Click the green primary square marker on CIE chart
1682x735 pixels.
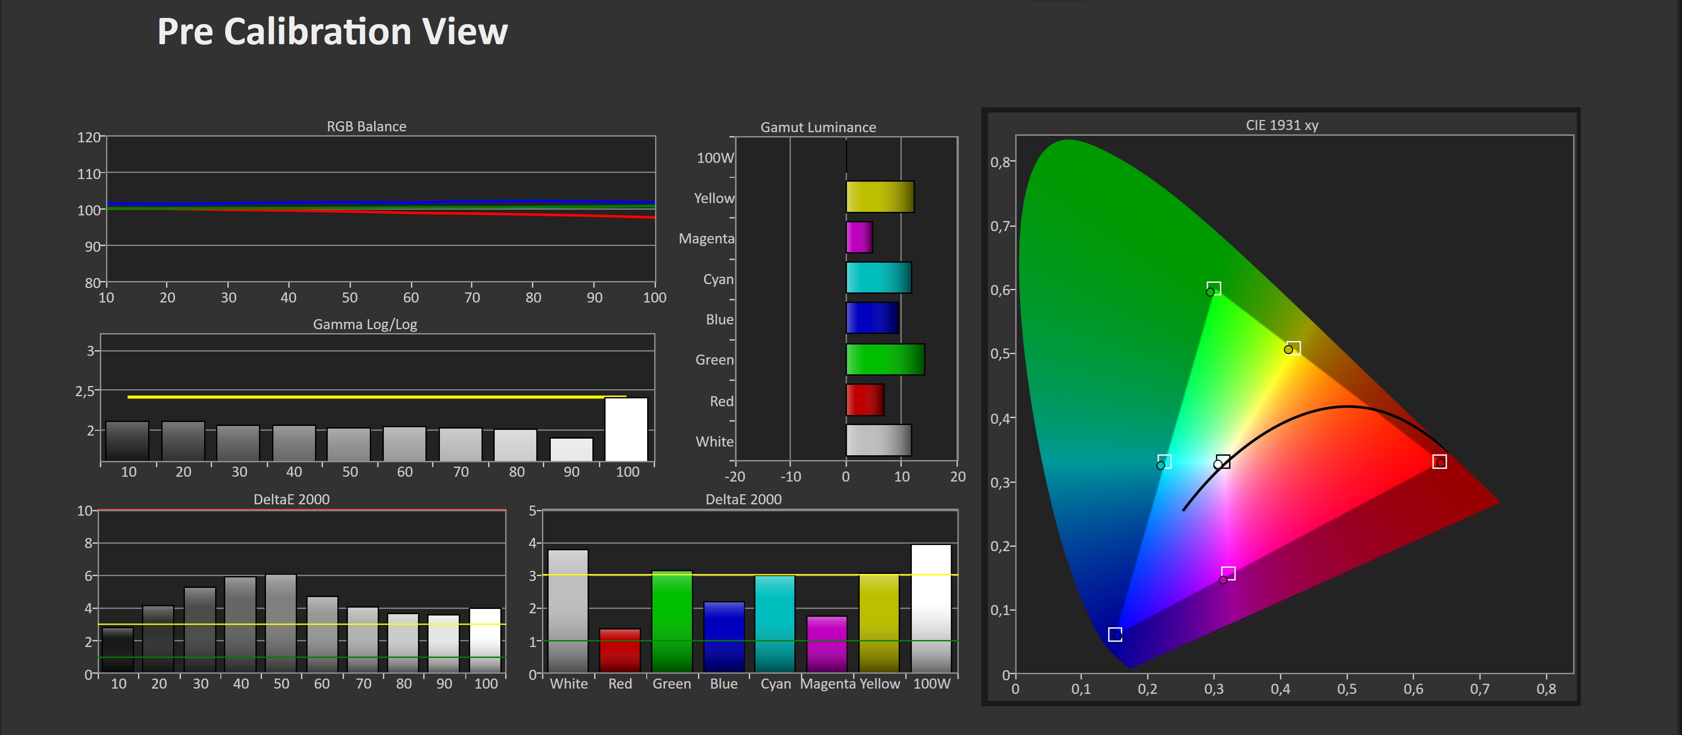pos(1214,288)
